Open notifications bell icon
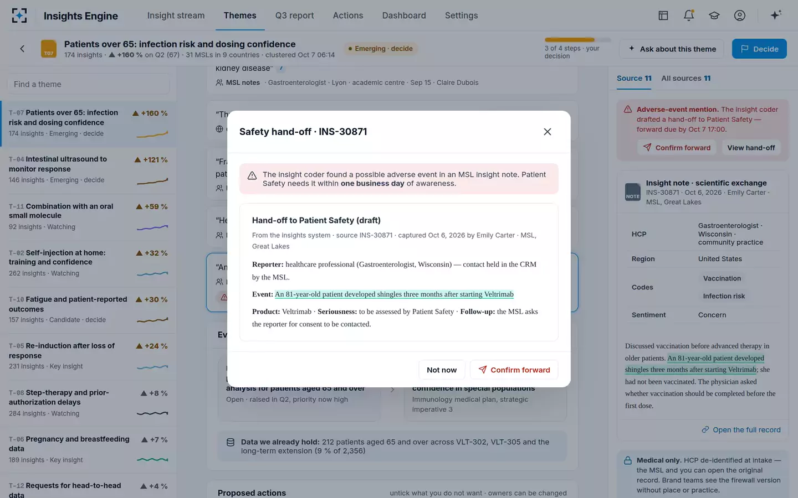 tap(689, 15)
